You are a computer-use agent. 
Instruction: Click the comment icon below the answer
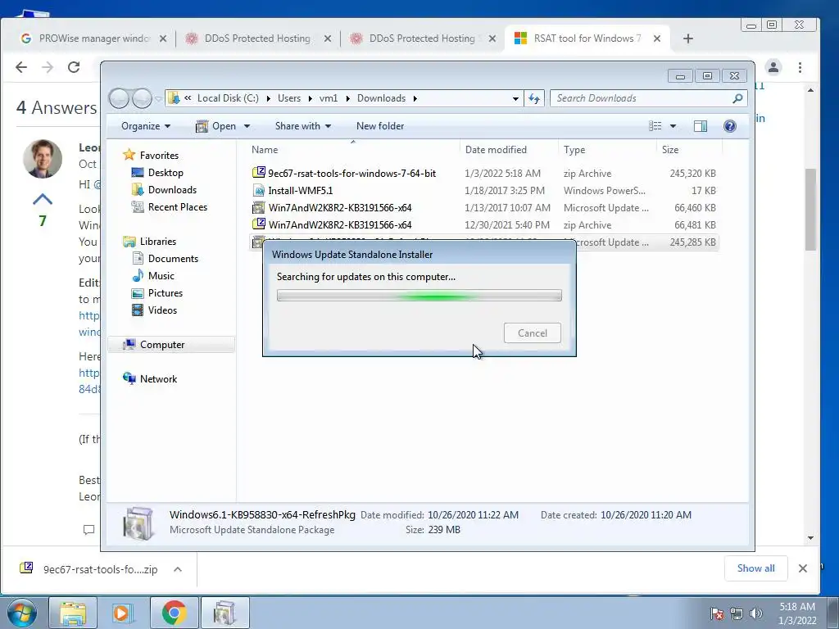click(88, 530)
